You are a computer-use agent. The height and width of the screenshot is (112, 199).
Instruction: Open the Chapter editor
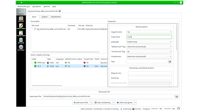tap(21, 33)
